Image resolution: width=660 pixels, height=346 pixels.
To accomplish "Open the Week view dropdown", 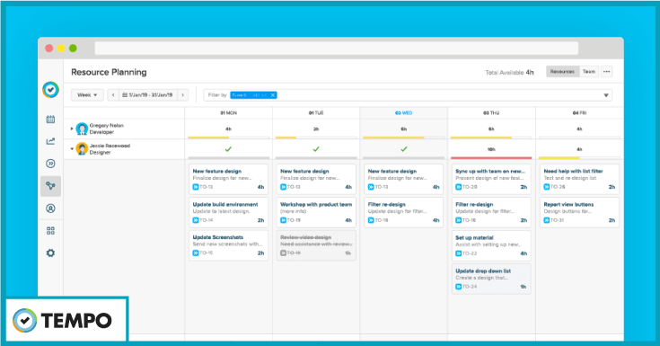I will coord(87,95).
